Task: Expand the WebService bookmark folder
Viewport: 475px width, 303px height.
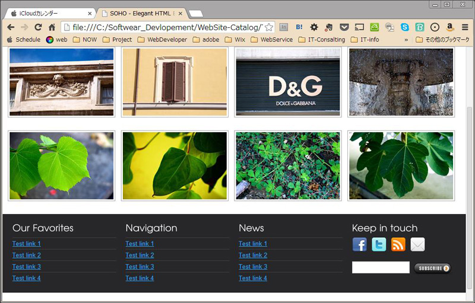Action: [272, 40]
